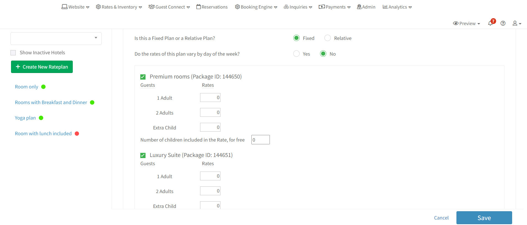Click the Create New Rateplan button

[42, 67]
